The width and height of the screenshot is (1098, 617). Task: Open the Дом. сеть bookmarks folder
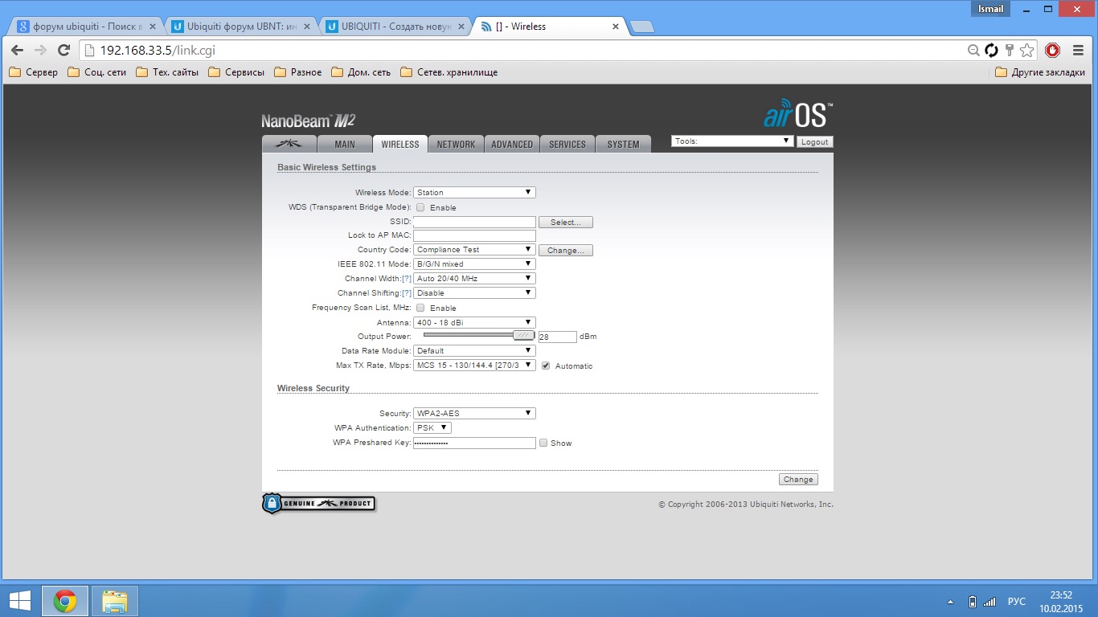pyautogui.click(x=361, y=72)
